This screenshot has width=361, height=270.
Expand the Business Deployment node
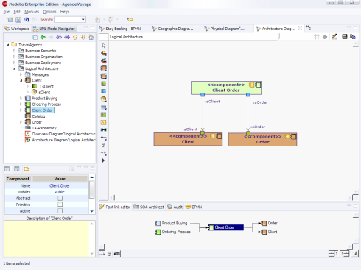(x=14, y=63)
